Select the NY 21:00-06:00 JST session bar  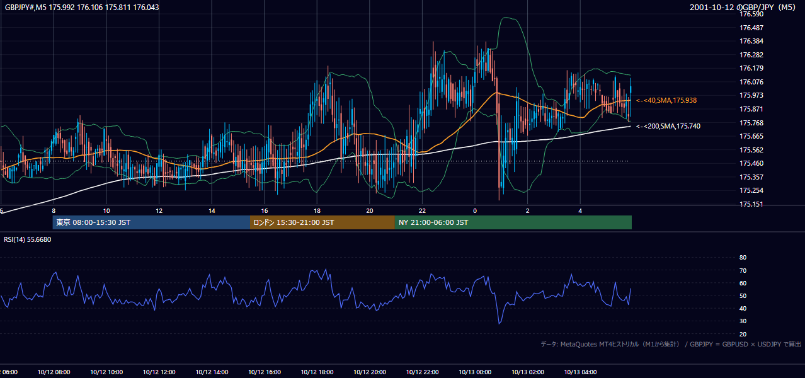point(513,222)
